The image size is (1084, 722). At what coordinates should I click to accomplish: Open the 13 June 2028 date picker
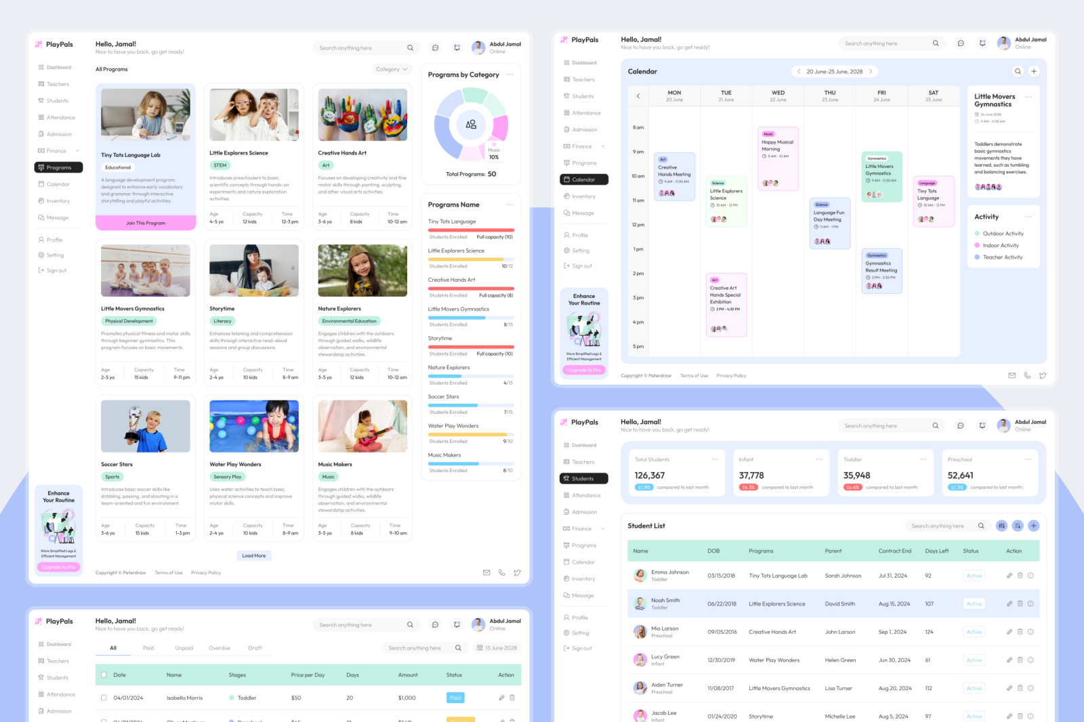click(x=497, y=648)
